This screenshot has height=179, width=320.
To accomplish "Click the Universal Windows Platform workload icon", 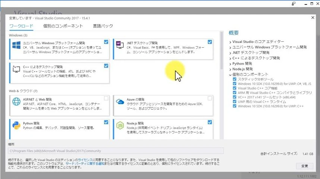I will [16, 45].
